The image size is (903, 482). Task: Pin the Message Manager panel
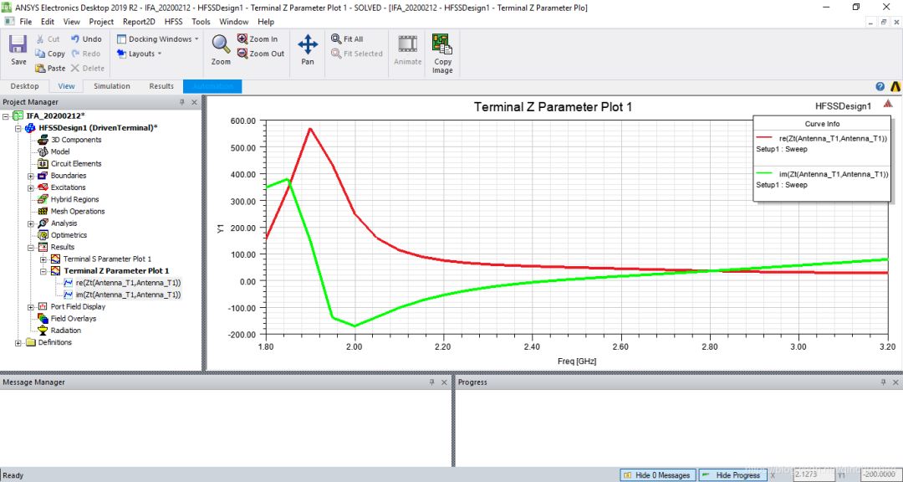[x=432, y=382]
